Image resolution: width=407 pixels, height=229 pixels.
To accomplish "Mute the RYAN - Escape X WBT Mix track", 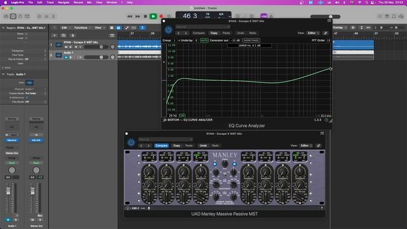I will [x=66, y=47].
